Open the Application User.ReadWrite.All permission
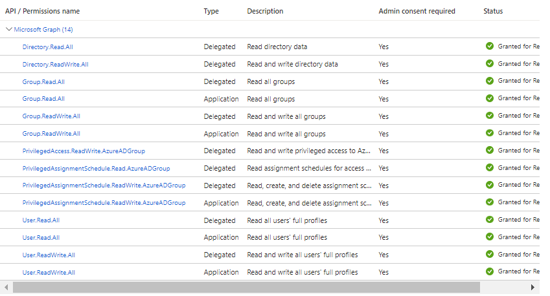This screenshot has height=296, width=550. [x=49, y=273]
